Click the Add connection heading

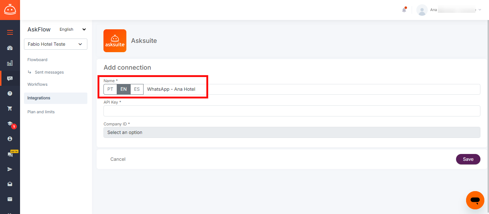(x=127, y=68)
